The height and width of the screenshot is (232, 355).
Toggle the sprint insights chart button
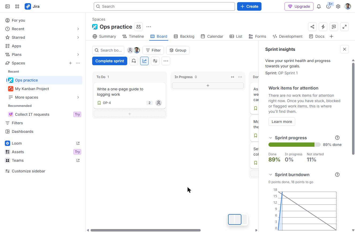point(144,61)
